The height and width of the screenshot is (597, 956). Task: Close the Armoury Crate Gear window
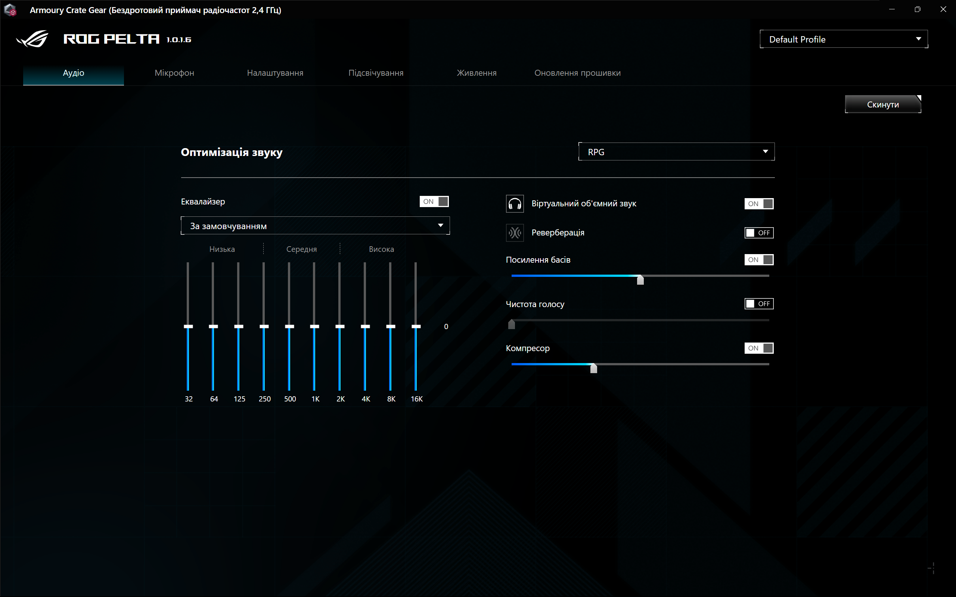pos(943,9)
